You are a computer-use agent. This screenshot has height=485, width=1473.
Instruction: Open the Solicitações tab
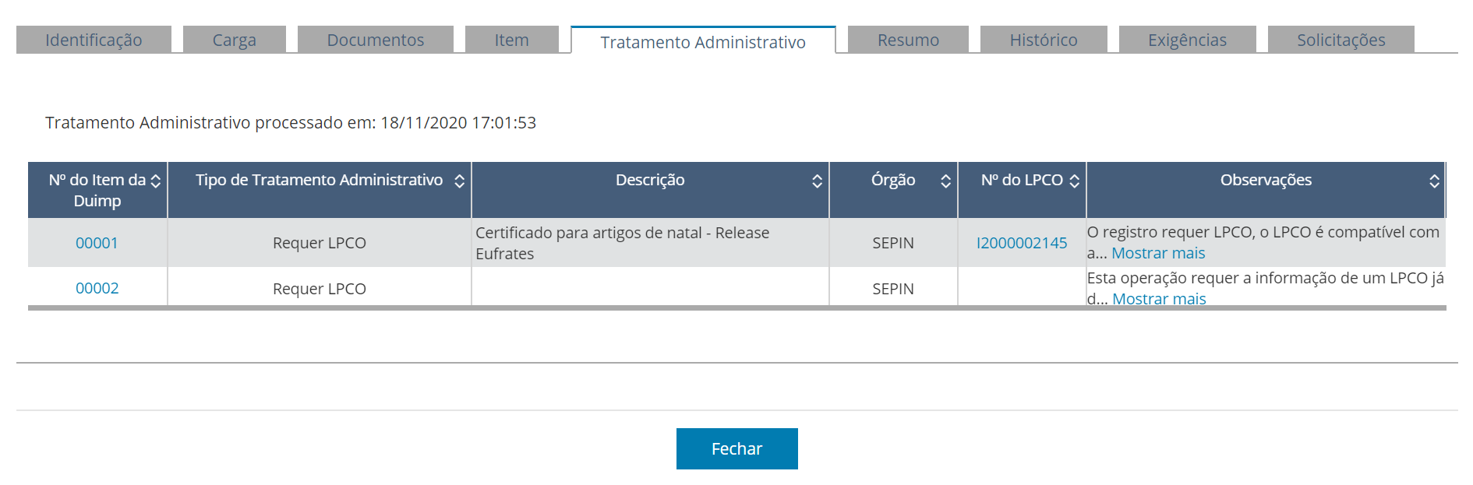point(1341,40)
